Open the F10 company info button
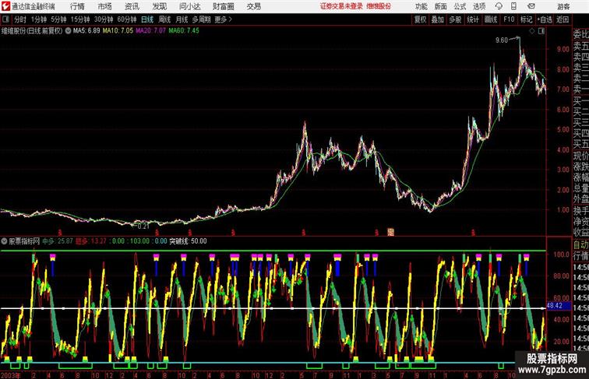This screenshot has width=589, height=379. [509, 19]
